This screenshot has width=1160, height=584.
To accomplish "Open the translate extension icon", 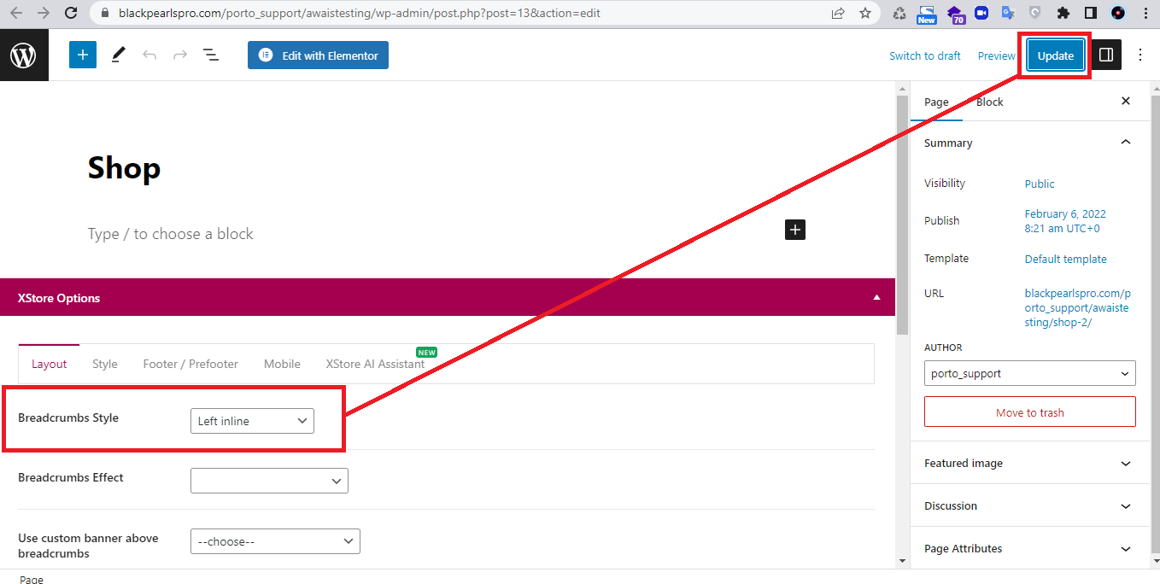I will (x=1008, y=13).
